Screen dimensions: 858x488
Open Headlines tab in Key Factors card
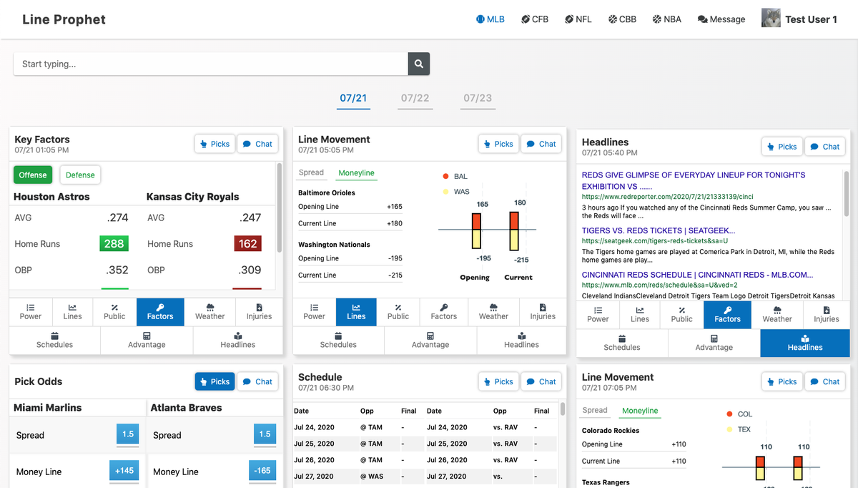238,340
